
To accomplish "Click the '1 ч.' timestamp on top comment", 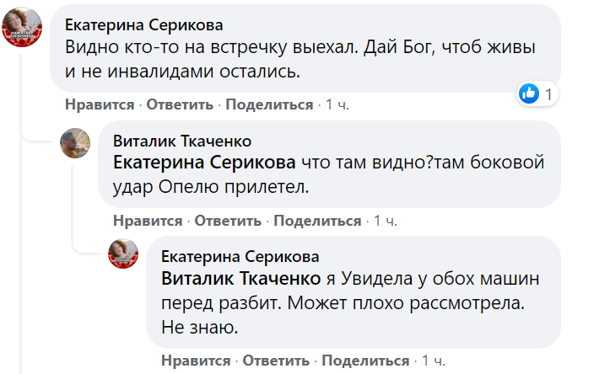I will [337, 104].
